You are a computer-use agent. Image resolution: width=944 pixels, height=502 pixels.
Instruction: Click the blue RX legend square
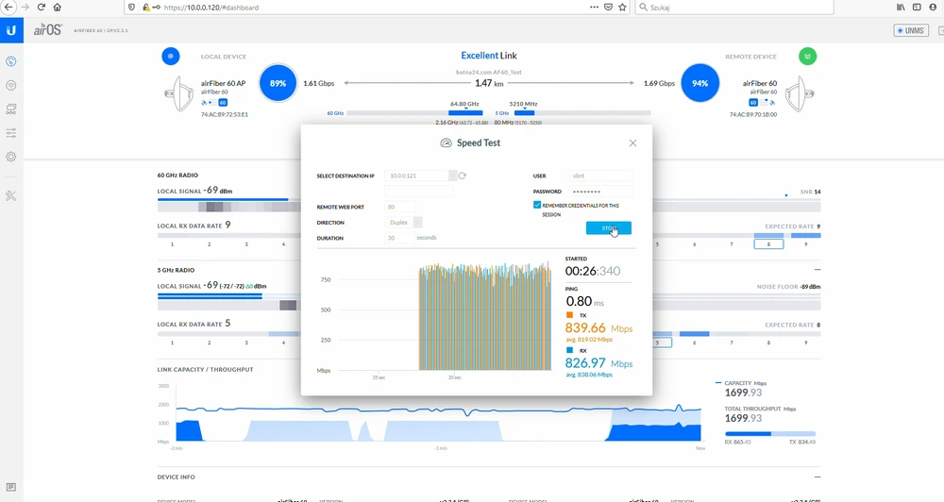point(569,350)
